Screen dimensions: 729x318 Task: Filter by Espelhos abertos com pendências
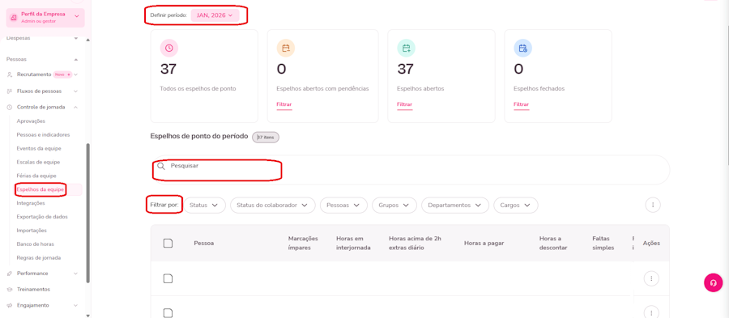point(284,104)
